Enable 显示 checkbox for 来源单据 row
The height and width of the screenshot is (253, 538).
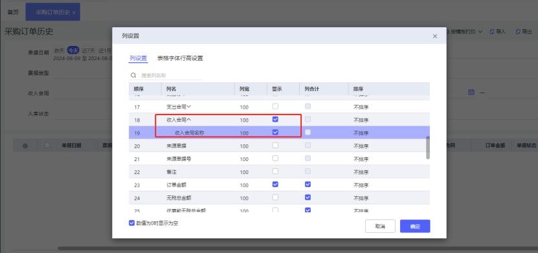[x=275, y=146]
